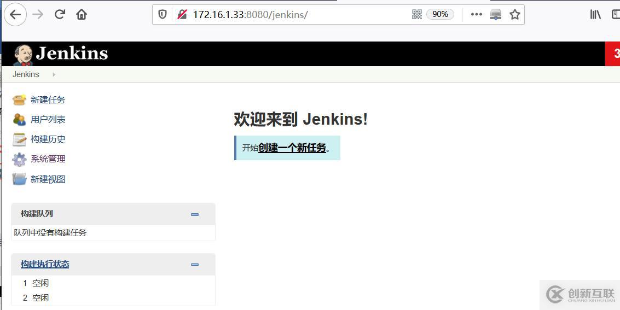This screenshot has height=310, width=620.
Task: Reload the page with the refresh icon
Action: pos(60,15)
